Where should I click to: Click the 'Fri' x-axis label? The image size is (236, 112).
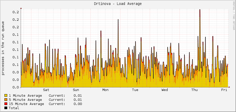(x=224, y=90)
